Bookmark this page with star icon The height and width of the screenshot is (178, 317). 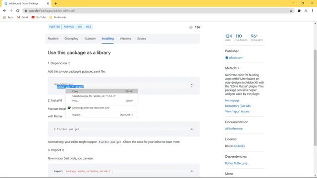tap(291, 11)
